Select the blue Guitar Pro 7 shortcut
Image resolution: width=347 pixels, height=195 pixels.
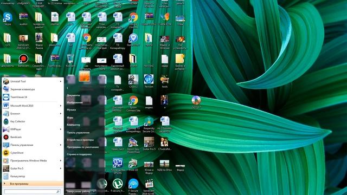(x=133, y=40)
